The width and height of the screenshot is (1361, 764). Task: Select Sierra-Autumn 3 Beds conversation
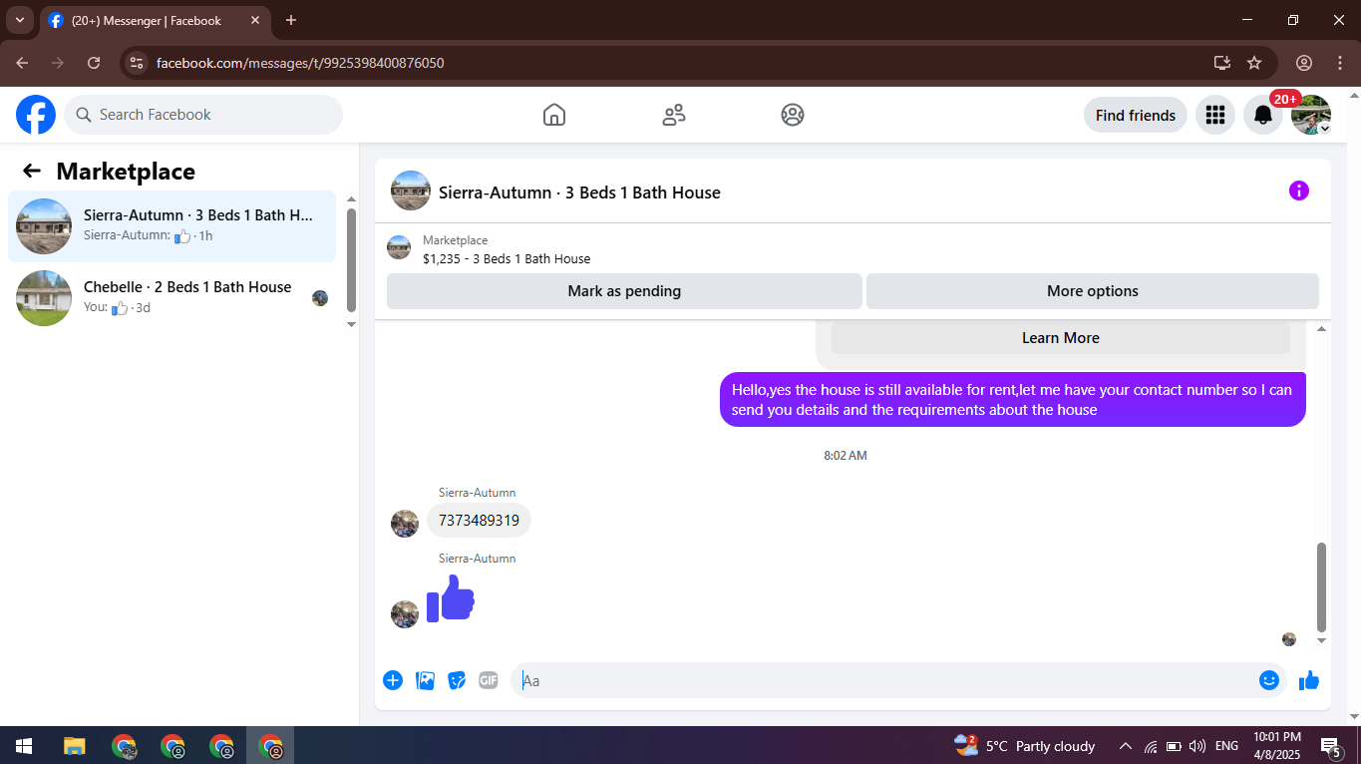tap(171, 226)
